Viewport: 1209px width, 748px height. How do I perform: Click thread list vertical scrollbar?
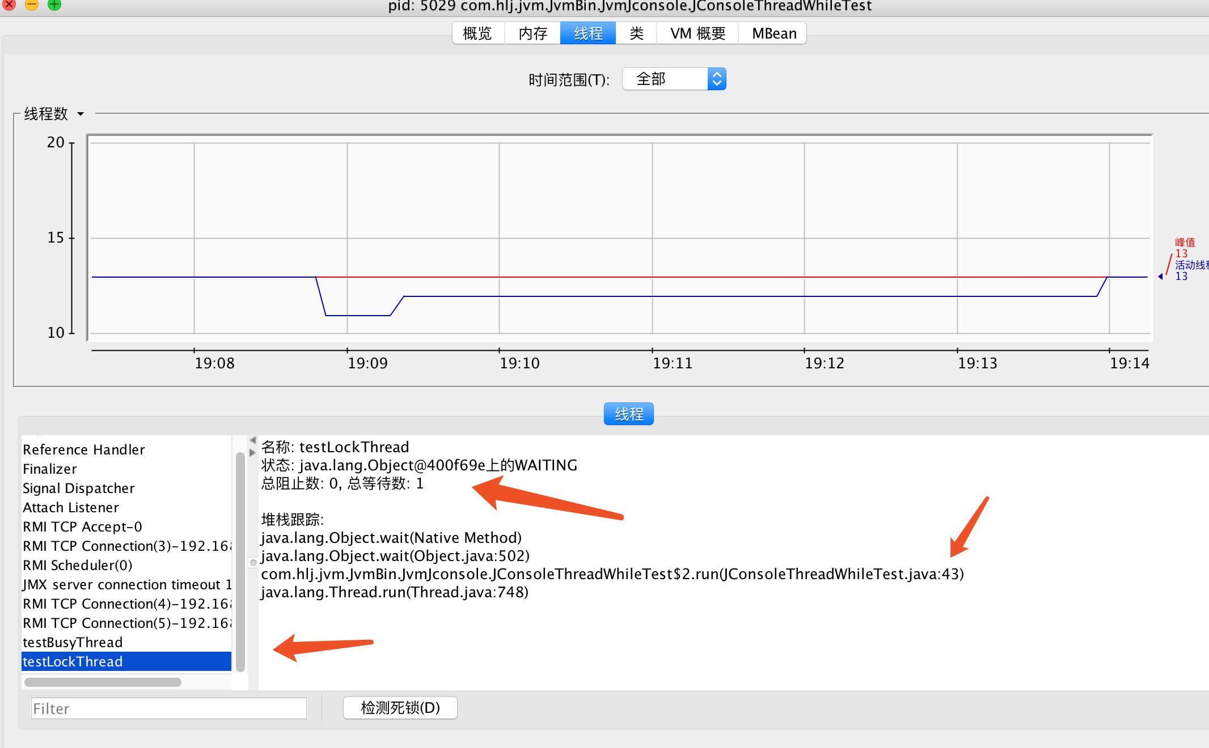(x=240, y=561)
